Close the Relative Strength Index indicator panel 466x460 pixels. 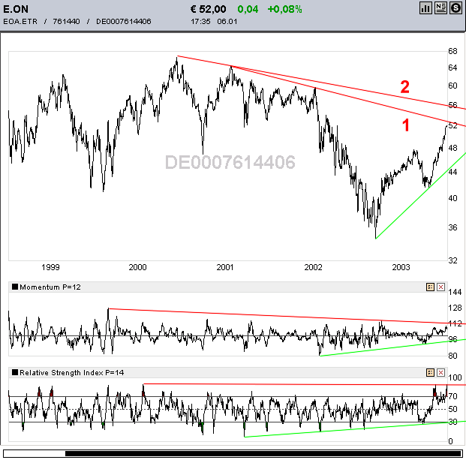click(440, 373)
